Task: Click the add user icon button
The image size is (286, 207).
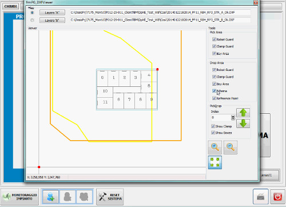Action: tap(50, 197)
